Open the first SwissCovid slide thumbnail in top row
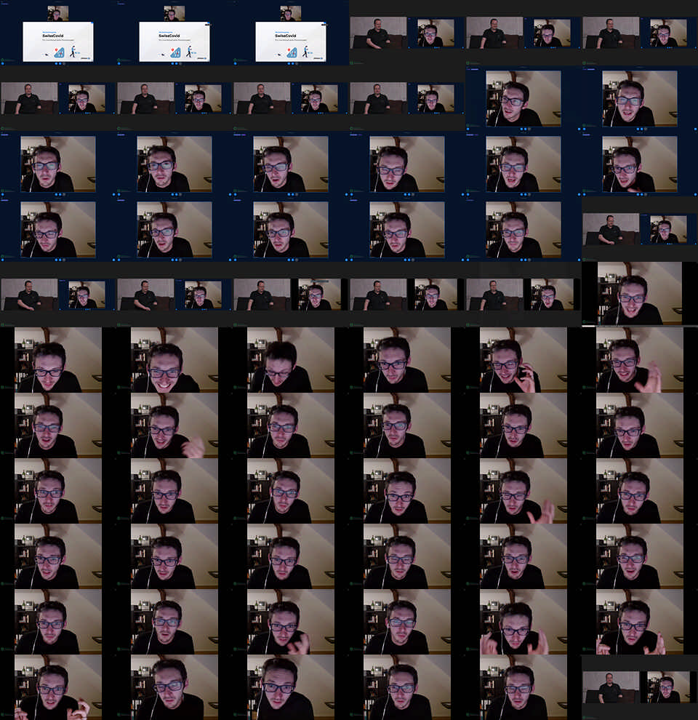This screenshot has width=698, height=720. pyautogui.click(x=58, y=33)
